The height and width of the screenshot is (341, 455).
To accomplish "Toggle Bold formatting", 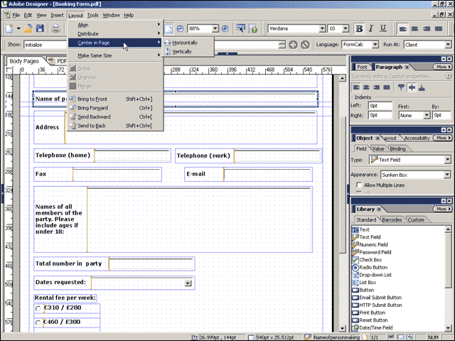I will [359, 28].
